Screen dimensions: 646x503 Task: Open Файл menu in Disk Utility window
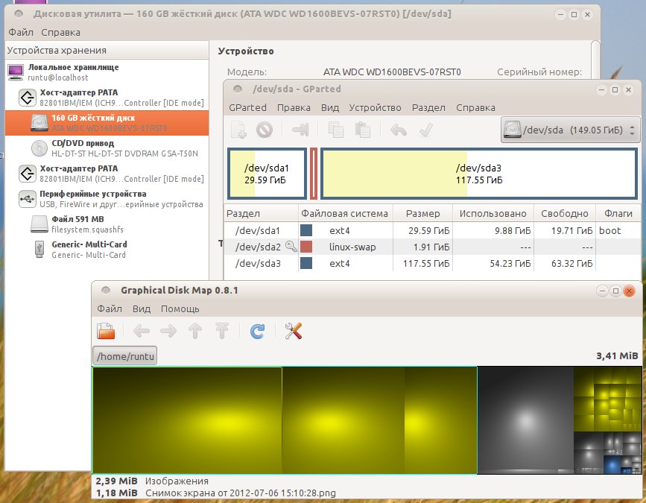click(x=21, y=32)
